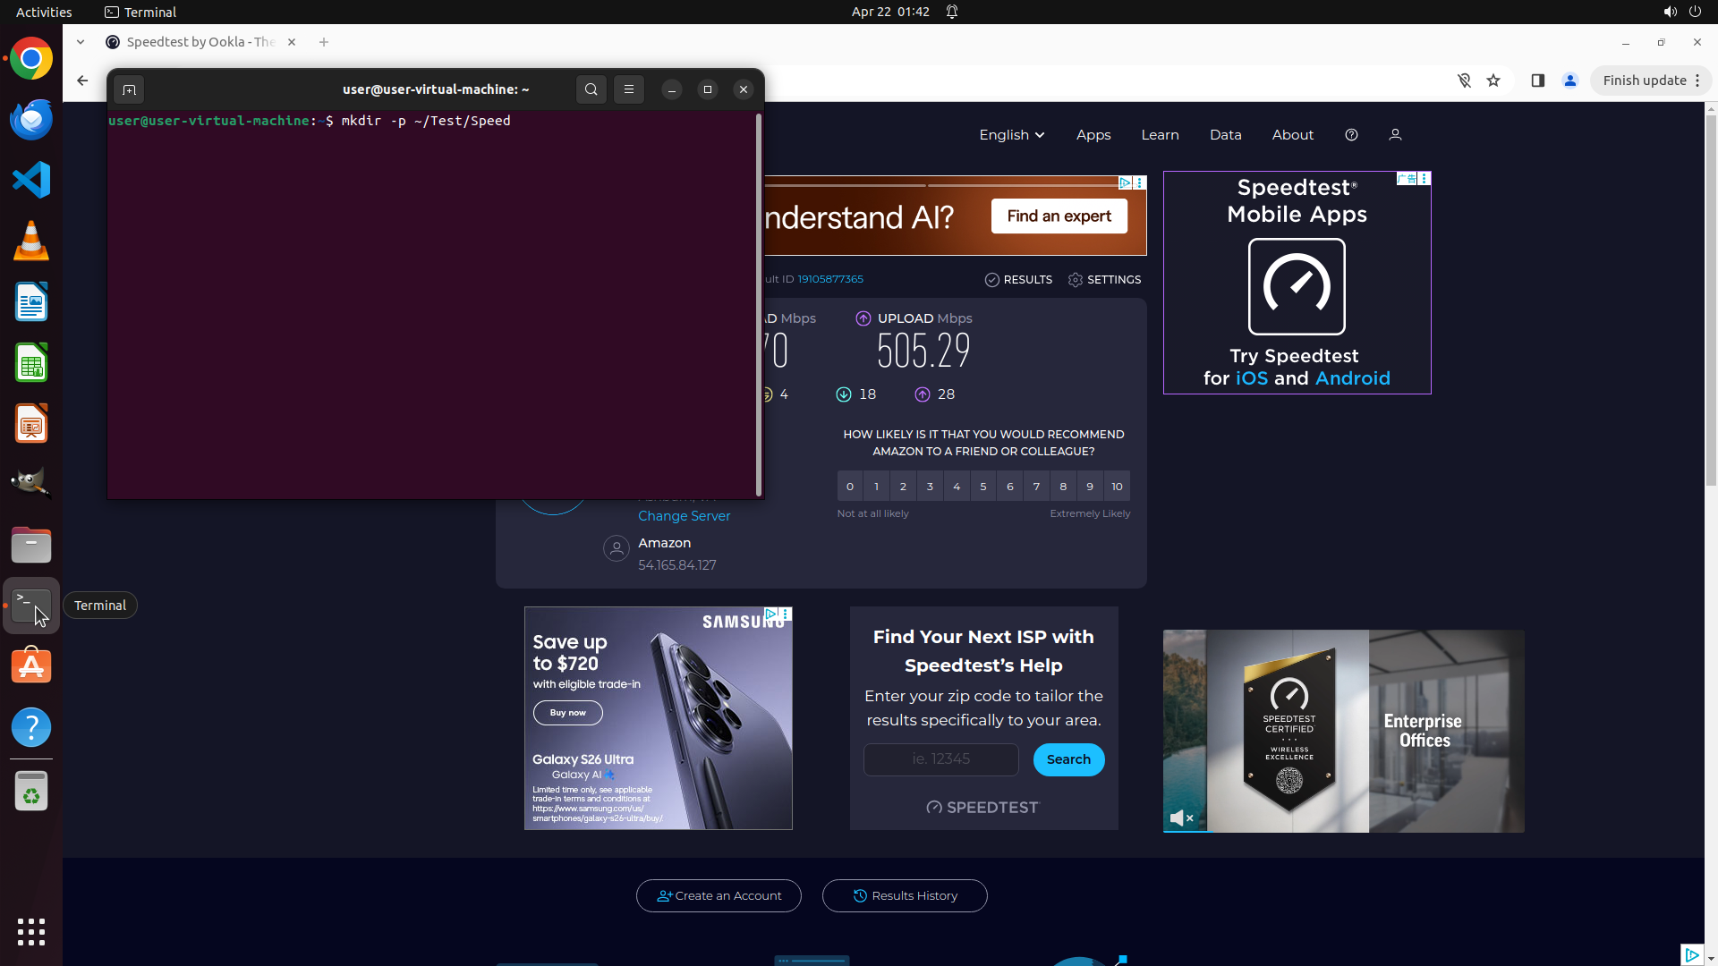Click the Speedtest help question icon
The width and height of the screenshot is (1718, 966).
click(1351, 135)
